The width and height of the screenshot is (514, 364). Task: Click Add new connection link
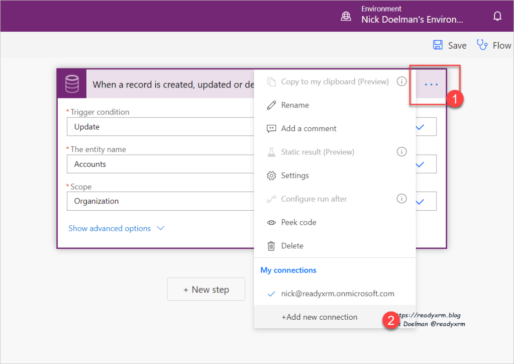[319, 317]
